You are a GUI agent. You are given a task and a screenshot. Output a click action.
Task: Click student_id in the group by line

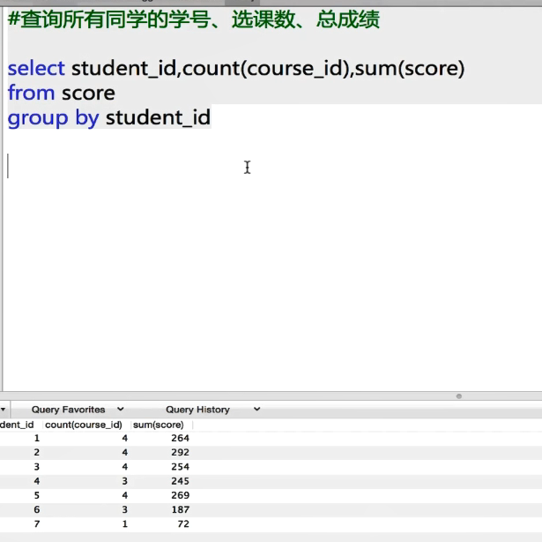[x=158, y=117]
